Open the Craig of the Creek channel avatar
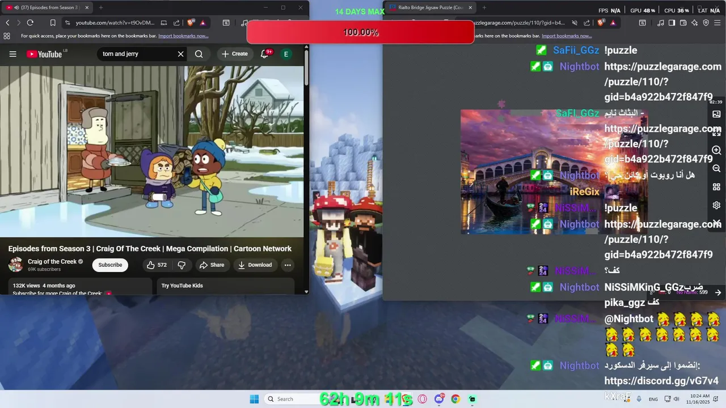The image size is (726, 408). (16, 265)
